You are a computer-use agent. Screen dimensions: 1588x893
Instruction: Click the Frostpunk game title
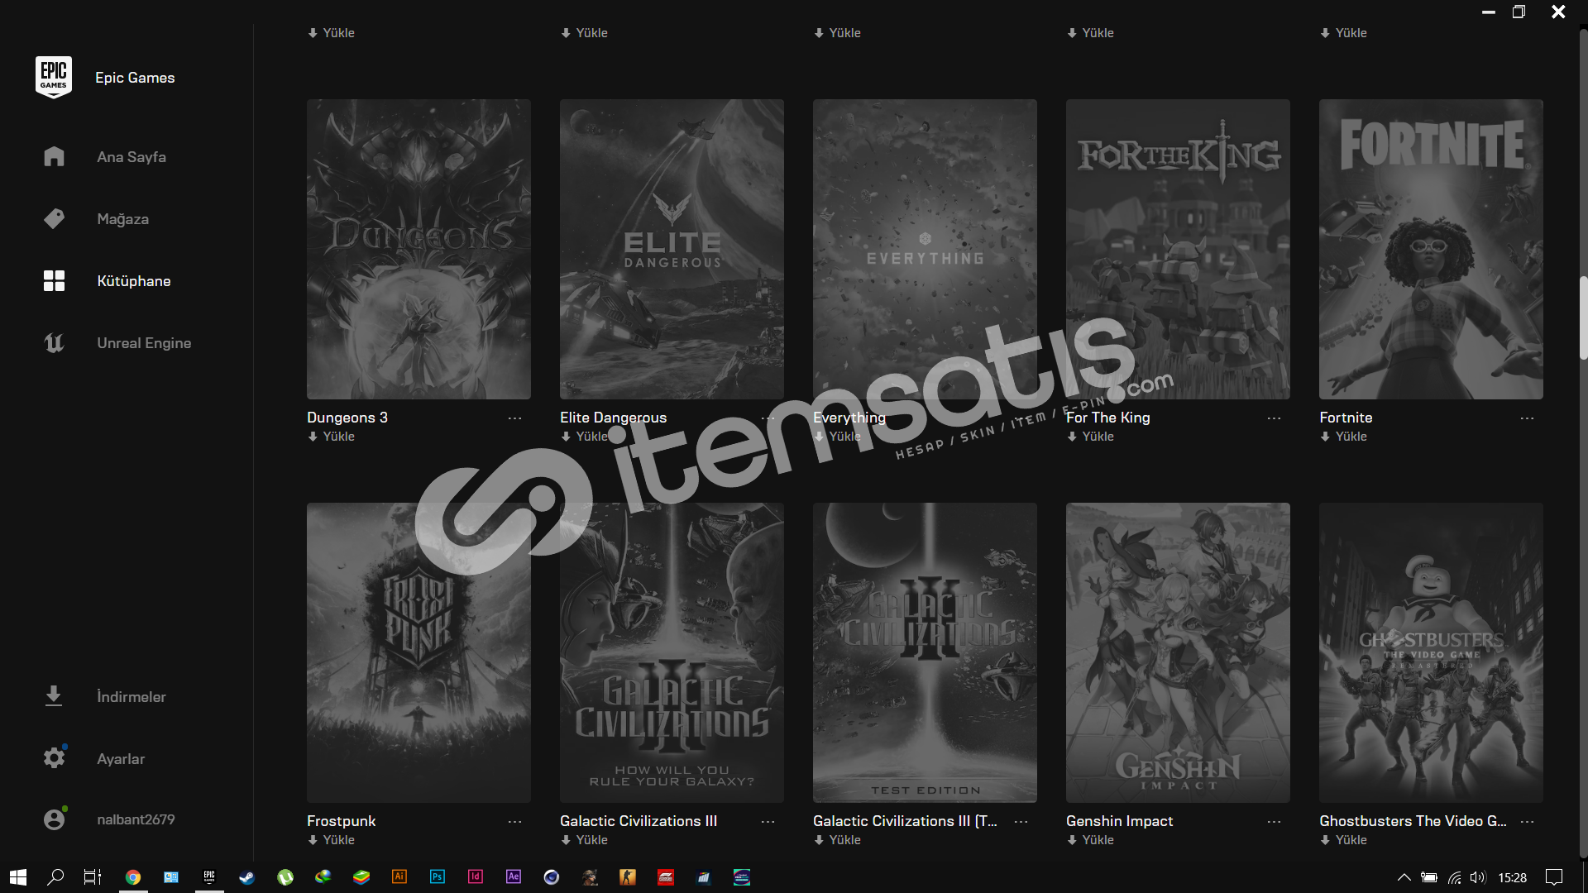pos(341,821)
